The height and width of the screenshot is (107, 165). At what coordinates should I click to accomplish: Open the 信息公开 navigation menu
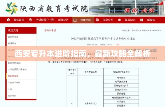(x=107, y=20)
